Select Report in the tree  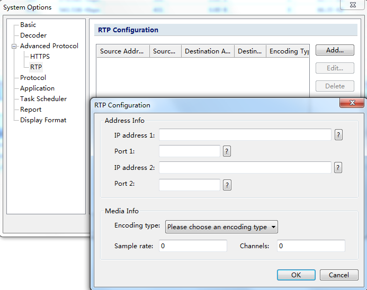(31, 110)
